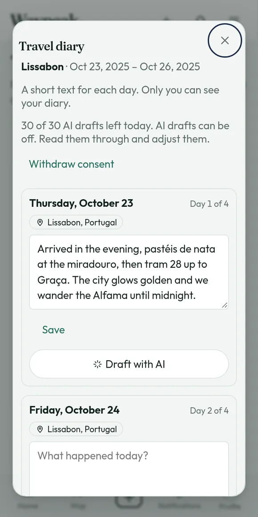Focus the Thursday diary text area
The image size is (258, 517).
pos(129,272)
